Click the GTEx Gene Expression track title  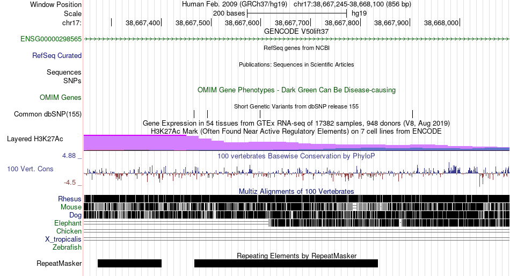296,124
